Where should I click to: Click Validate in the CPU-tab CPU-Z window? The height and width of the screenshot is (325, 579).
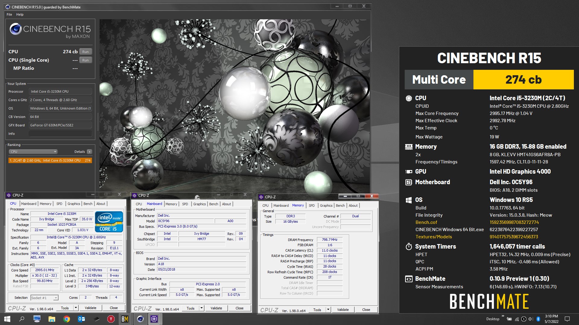[90, 308]
